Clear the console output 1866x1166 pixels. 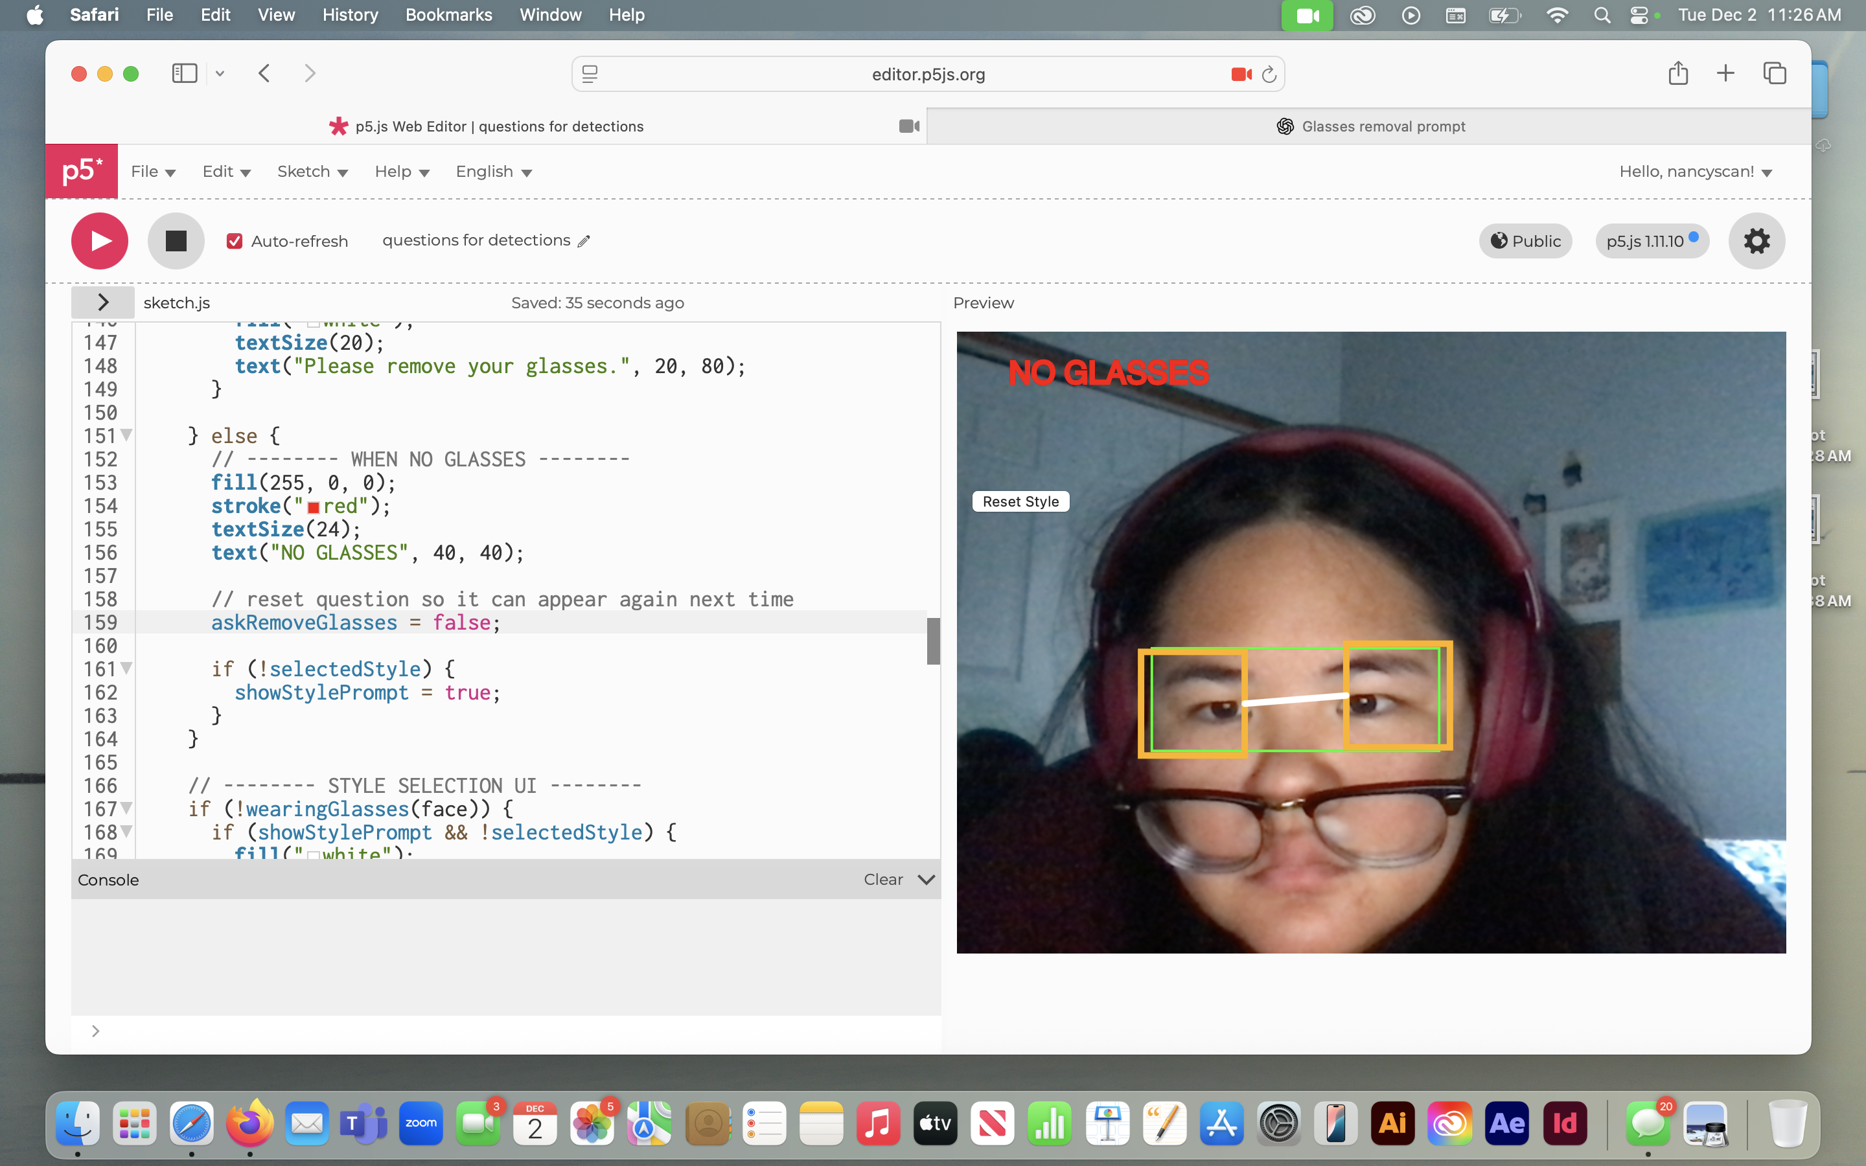coord(883,880)
